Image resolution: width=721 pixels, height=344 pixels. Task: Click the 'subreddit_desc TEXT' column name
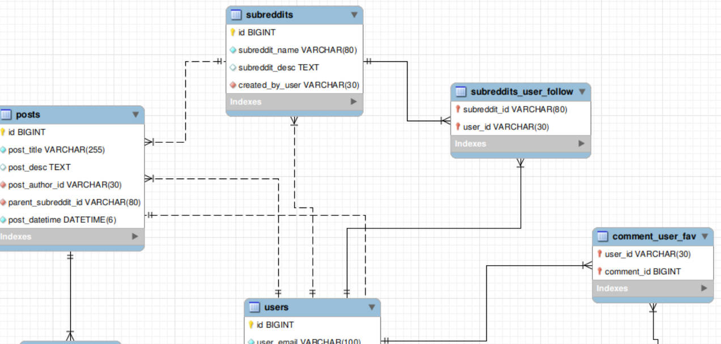pyautogui.click(x=279, y=67)
